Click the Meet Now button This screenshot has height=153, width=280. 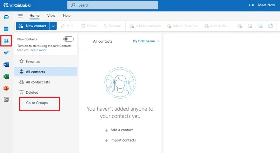pos(262,5)
